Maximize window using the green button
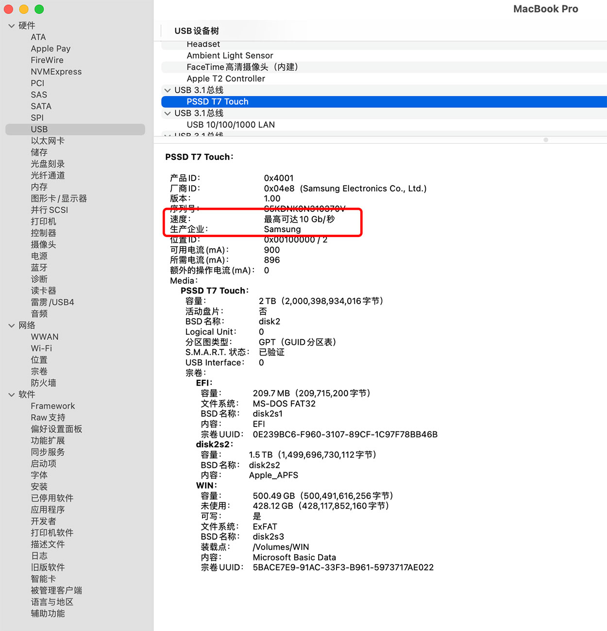This screenshot has width=607, height=631. 39,9
